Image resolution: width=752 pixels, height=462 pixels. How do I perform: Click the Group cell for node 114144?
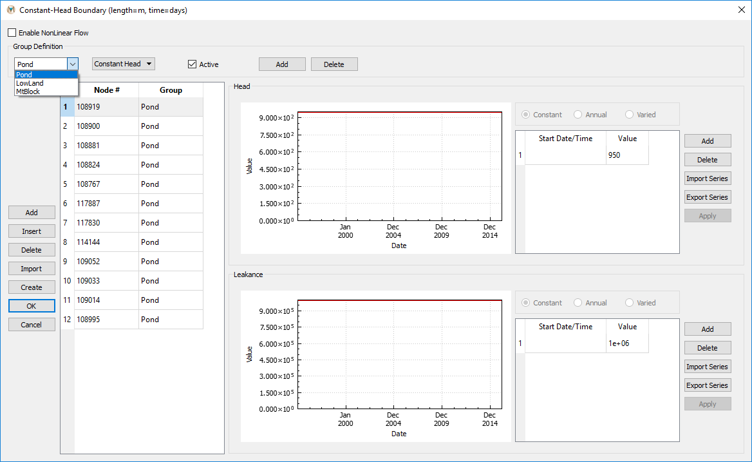pyautogui.click(x=171, y=242)
